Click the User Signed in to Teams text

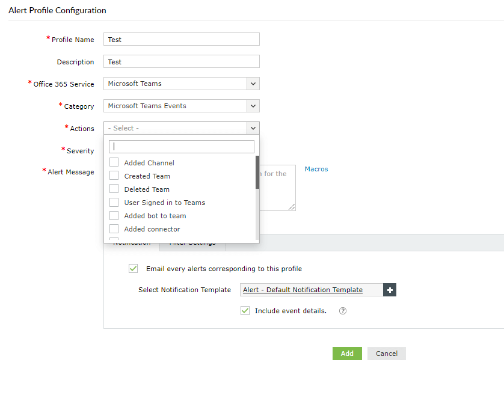pyautogui.click(x=165, y=203)
